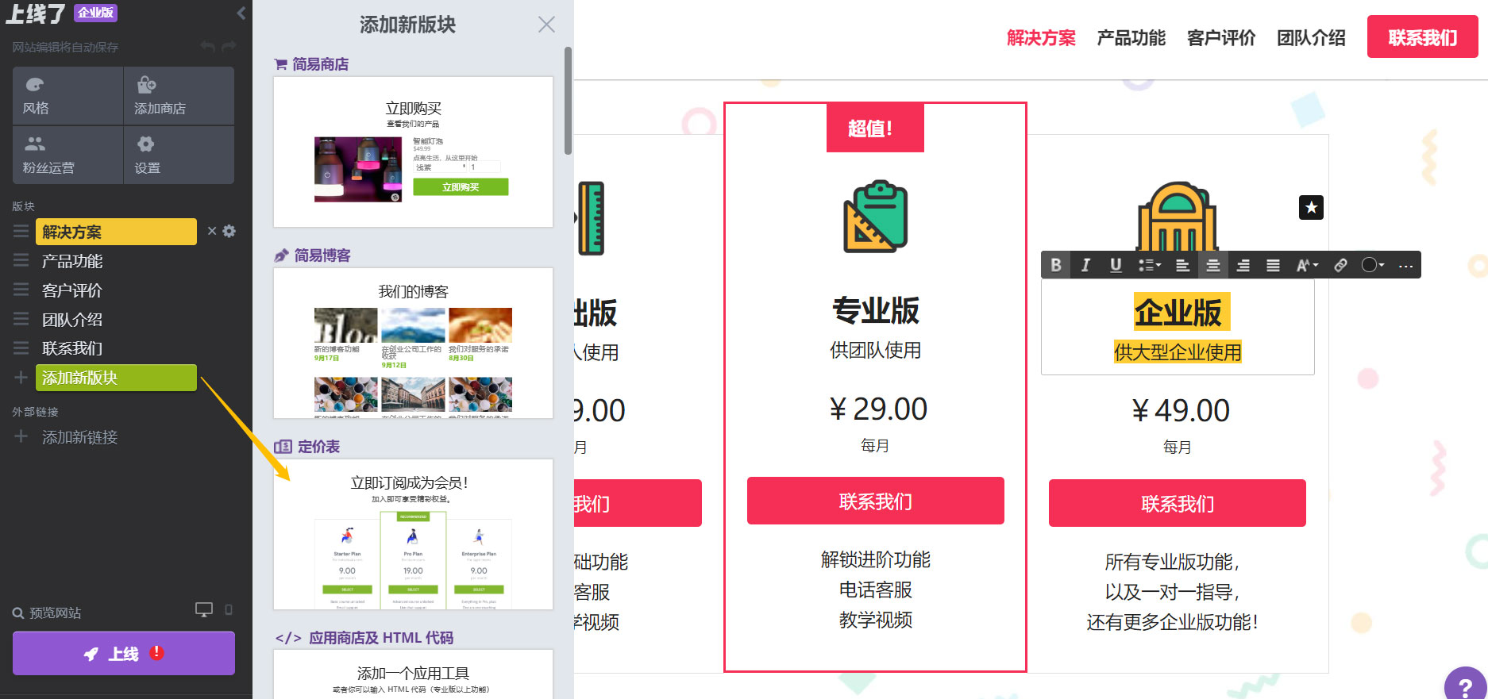The height and width of the screenshot is (699, 1488).
Task: Click the redo arrow icon
Action: (229, 47)
